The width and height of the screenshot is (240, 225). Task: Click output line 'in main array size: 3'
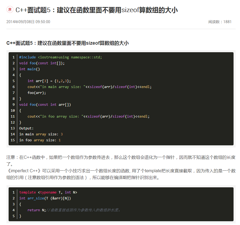41,134
